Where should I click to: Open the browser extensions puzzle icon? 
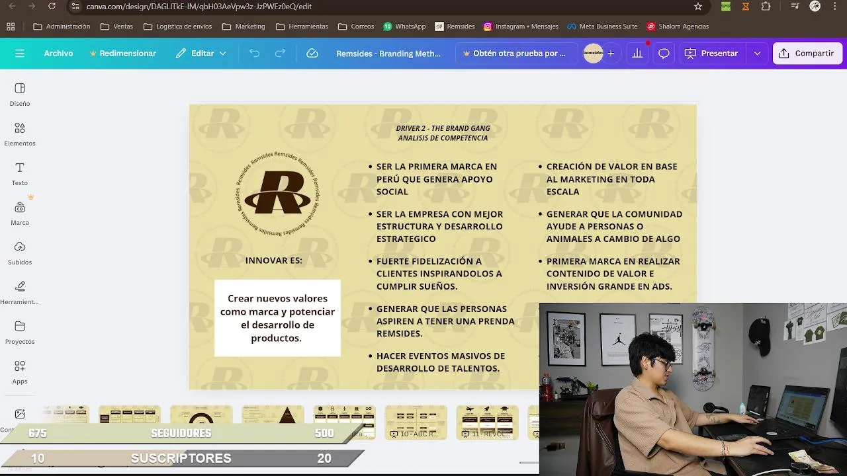766,7
